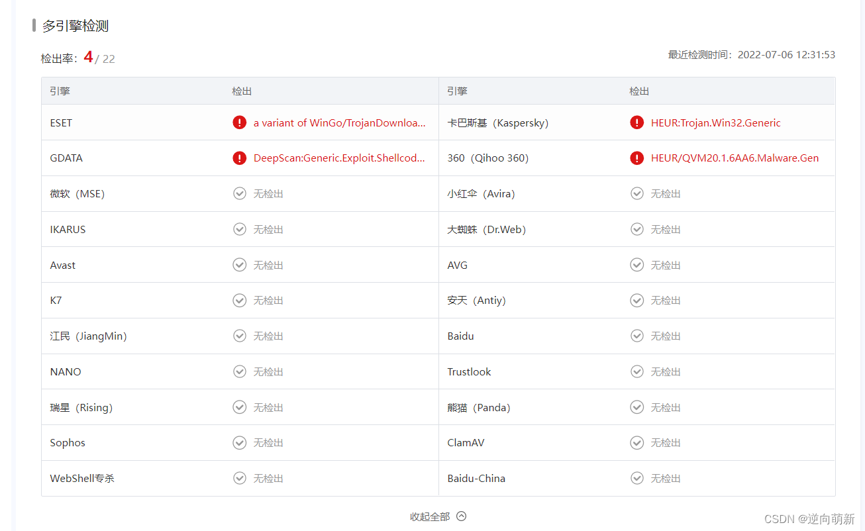Screen dimensions: 865x531
Task: Click the Sophos engine name
Action: 68,442
